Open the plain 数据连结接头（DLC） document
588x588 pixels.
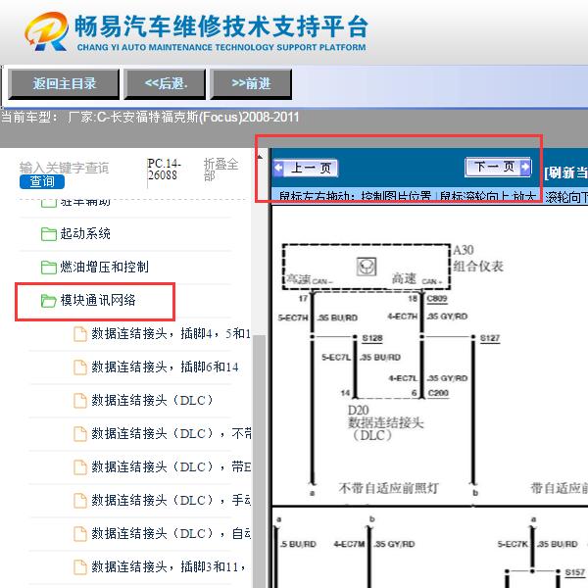click(153, 400)
